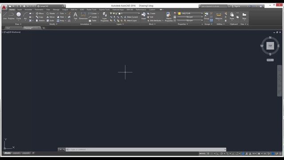Viewport: 284px width, 160px height.
Task: Toggle ortho mode in status bar
Action: tap(218, 154)
